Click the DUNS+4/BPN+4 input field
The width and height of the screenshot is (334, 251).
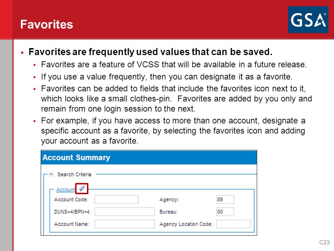coord(125,212)
